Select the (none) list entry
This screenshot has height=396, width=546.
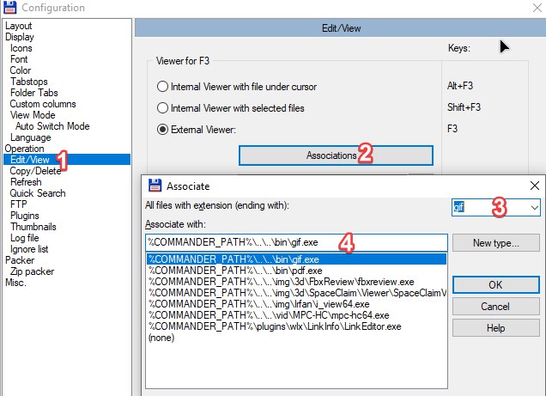coord(296,338)
